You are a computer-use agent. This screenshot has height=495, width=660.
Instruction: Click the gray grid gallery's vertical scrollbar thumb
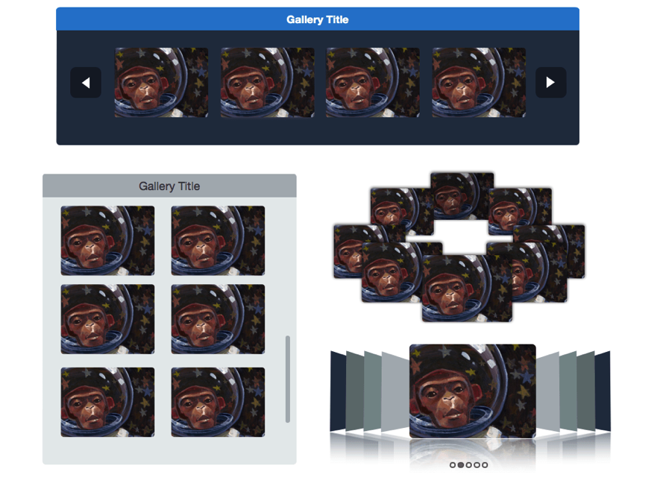coord(288,379)
